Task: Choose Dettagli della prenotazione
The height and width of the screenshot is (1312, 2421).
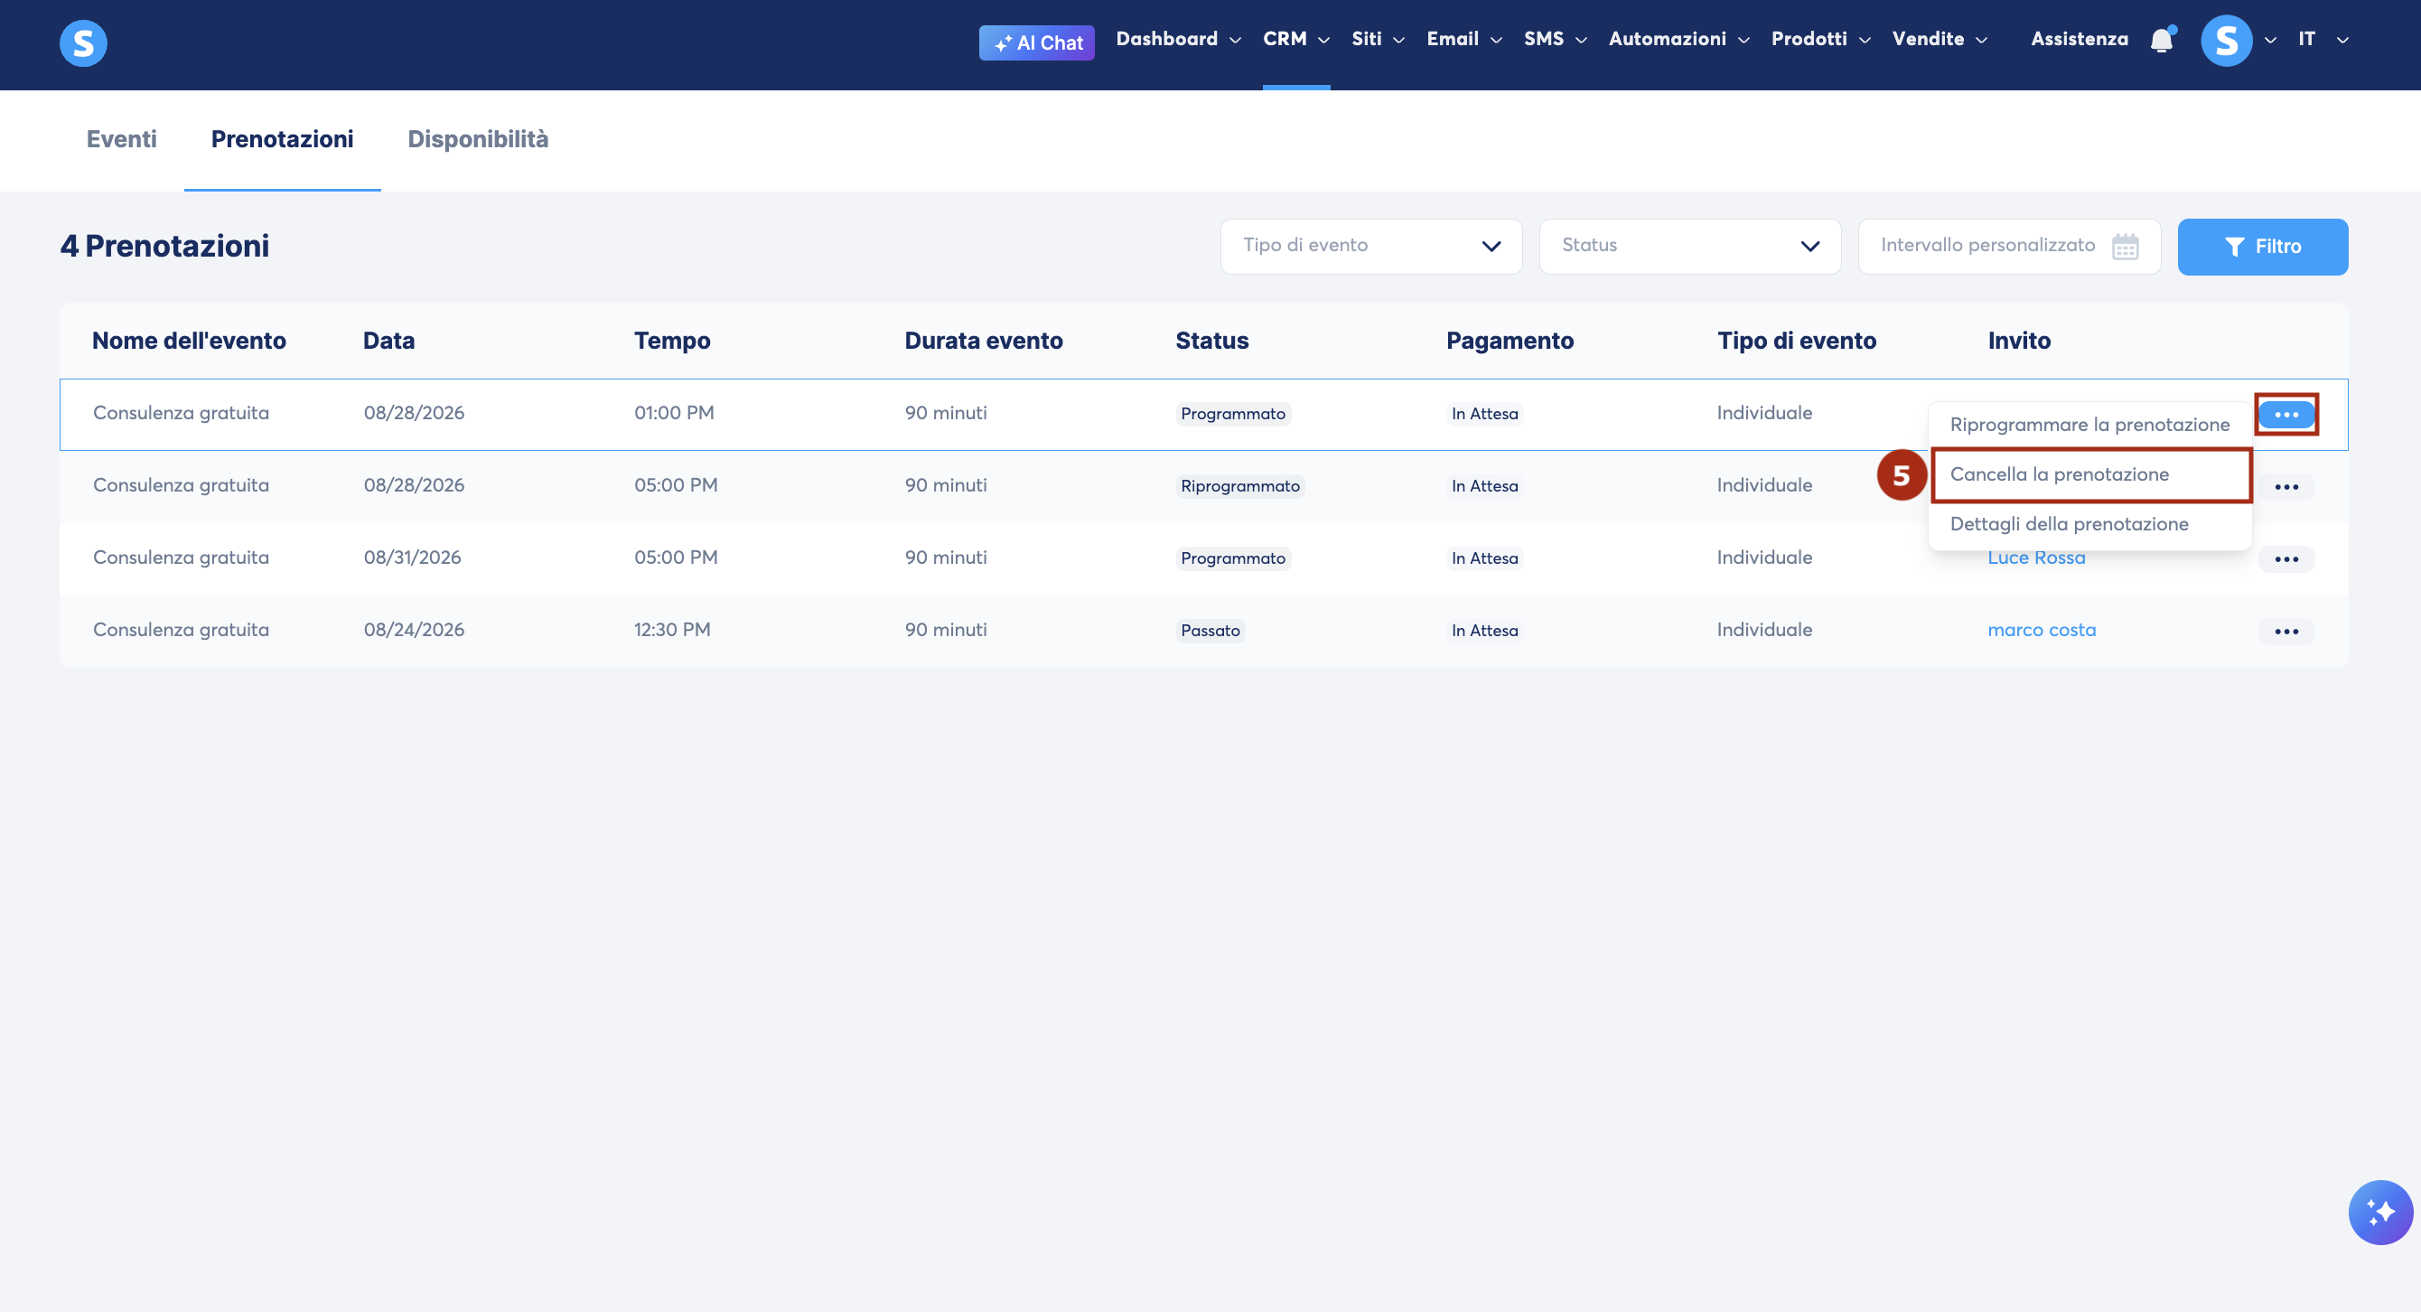Action: click(2089, 524)
